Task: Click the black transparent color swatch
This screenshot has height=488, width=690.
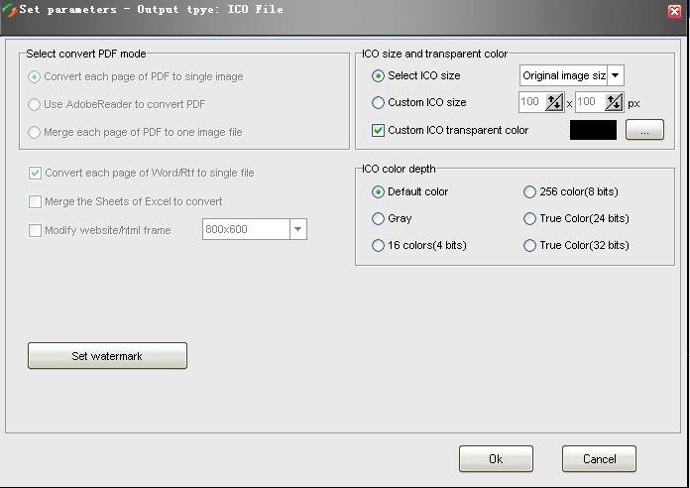Action: (593, 130)
